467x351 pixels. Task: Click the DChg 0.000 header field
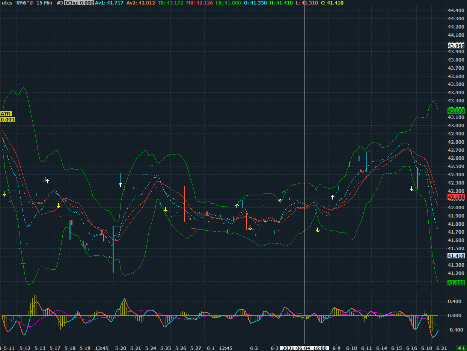click(x=78, y=3)
